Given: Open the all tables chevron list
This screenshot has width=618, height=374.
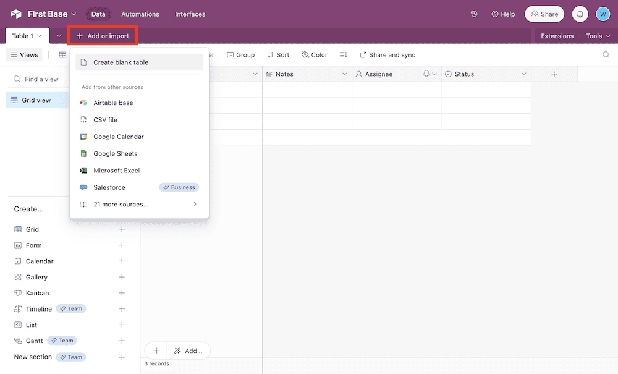Looking at the screenshot, I should click(59, 36).
